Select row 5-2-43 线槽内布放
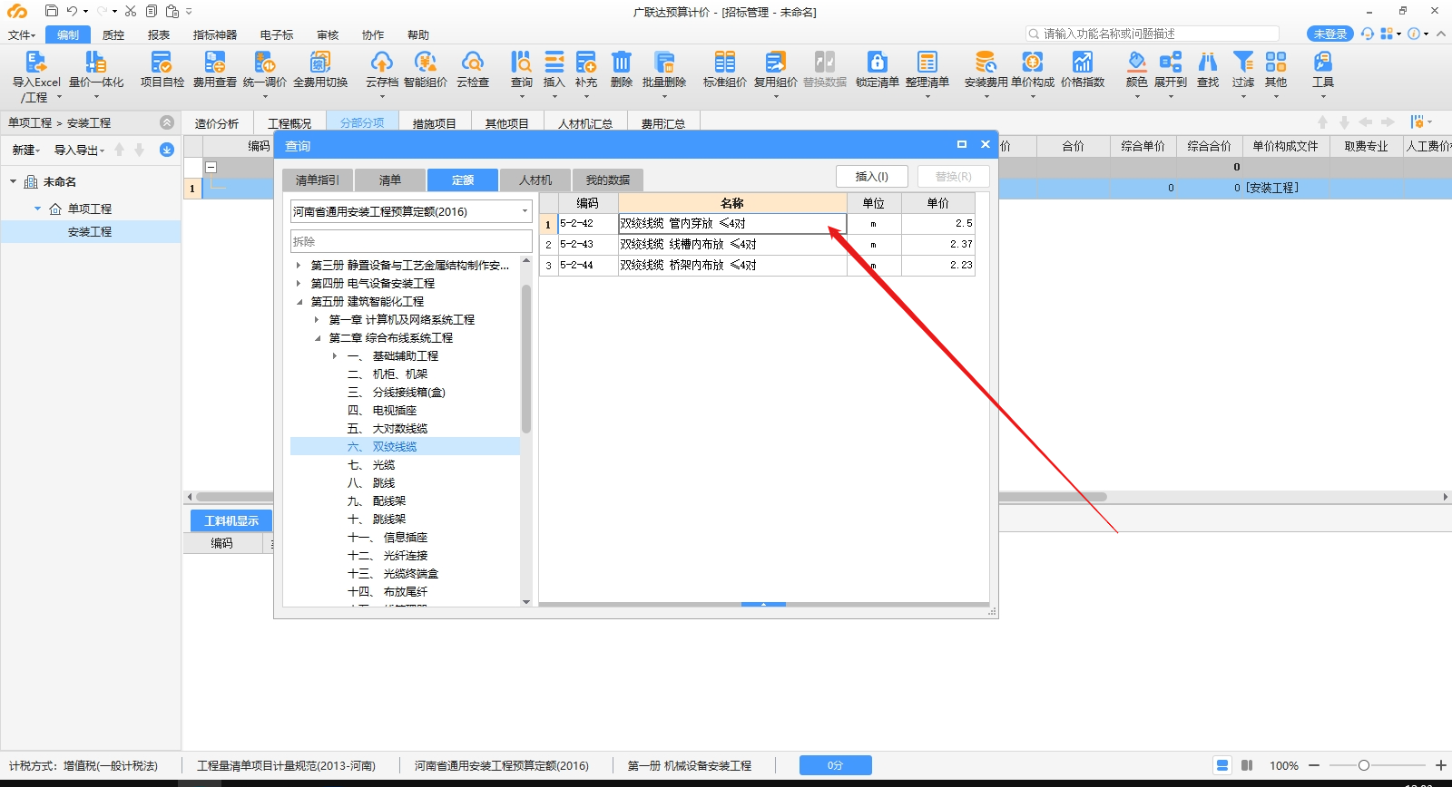This screenshot has width=1452, height=787. (x=757, y=244)
